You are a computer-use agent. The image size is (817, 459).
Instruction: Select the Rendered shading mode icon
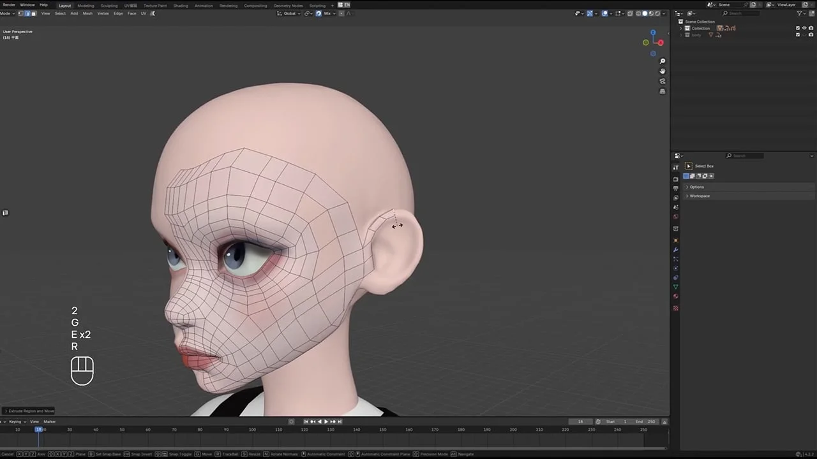coord(657,13)
